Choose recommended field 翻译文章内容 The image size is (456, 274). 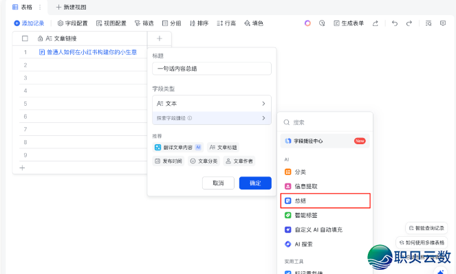click(x=177, y=148)
